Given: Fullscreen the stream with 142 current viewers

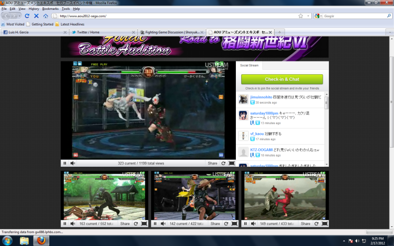Looking at the screenshot, I should (234, 223).
